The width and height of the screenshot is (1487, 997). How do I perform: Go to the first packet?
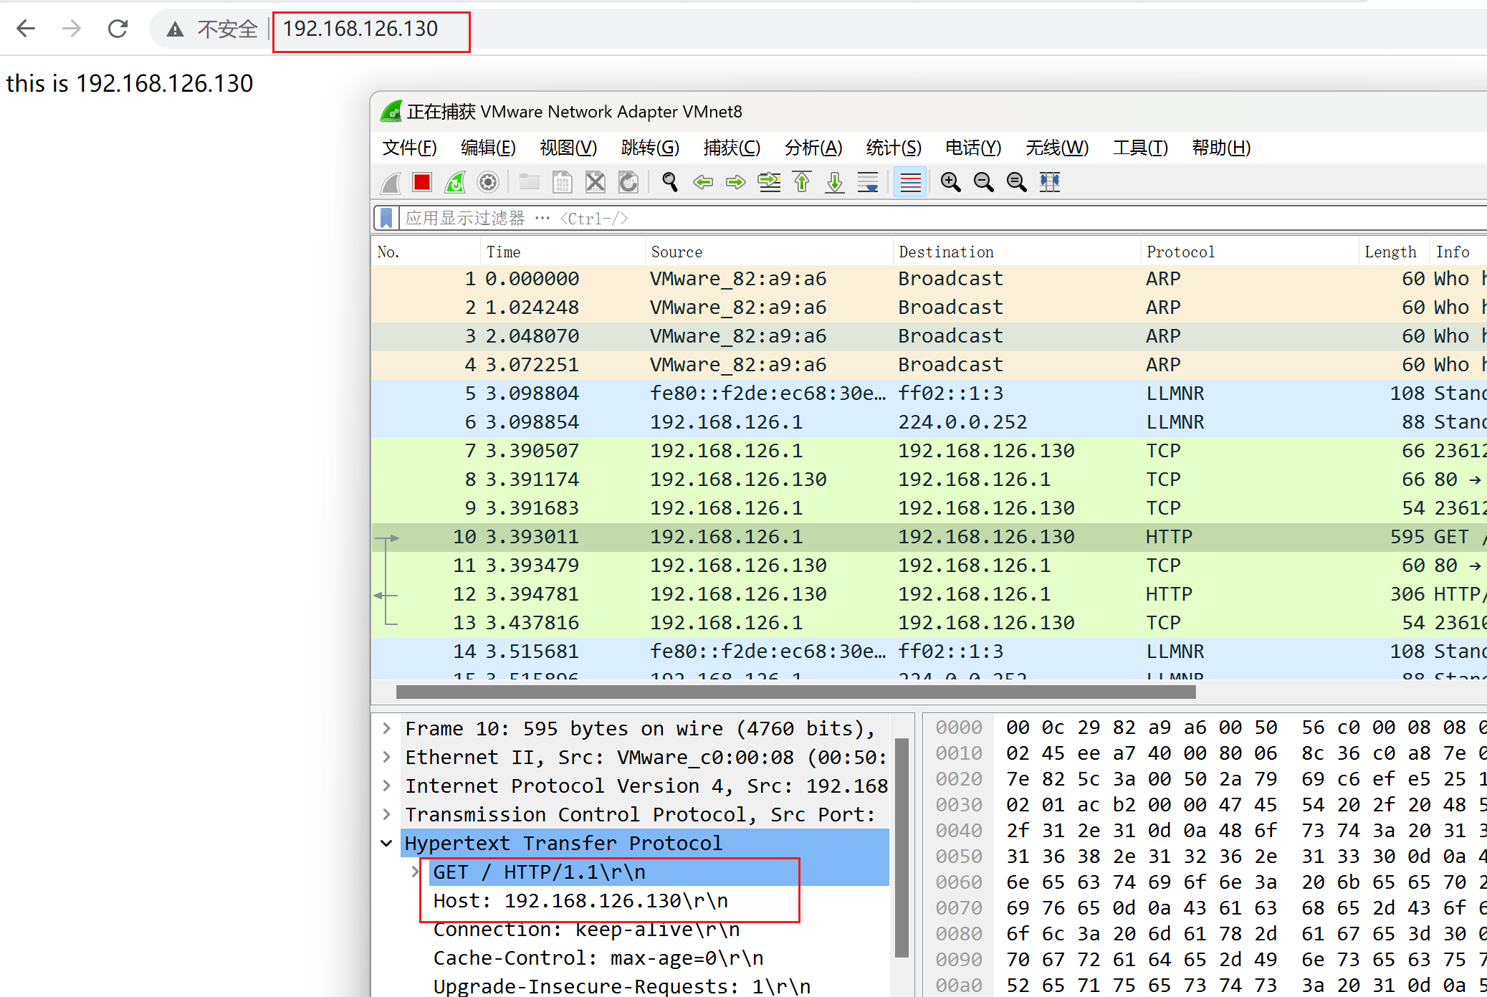802,183
